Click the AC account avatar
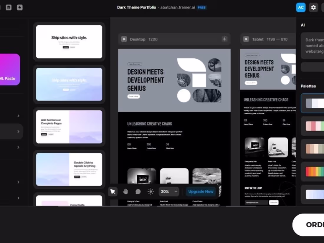Viewport: 324px width, 243px height. (x=301, y=7)
